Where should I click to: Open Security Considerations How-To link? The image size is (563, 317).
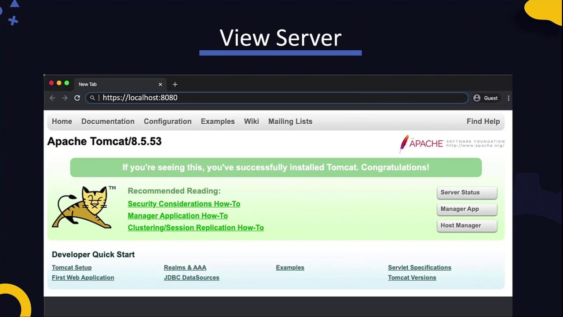(x=184, y=204)
